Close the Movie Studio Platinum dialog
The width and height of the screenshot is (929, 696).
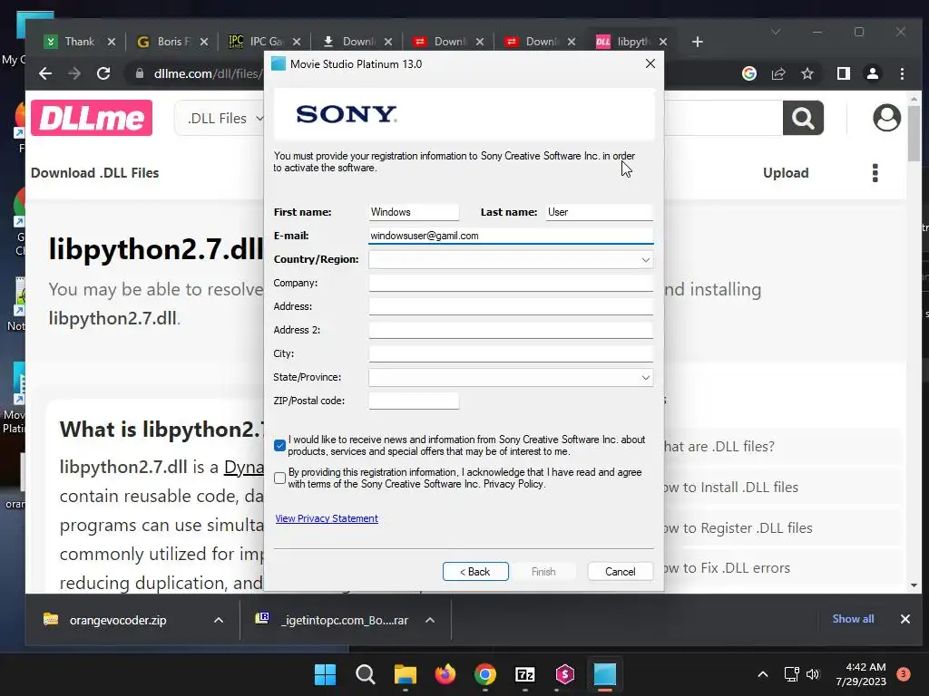650,63
